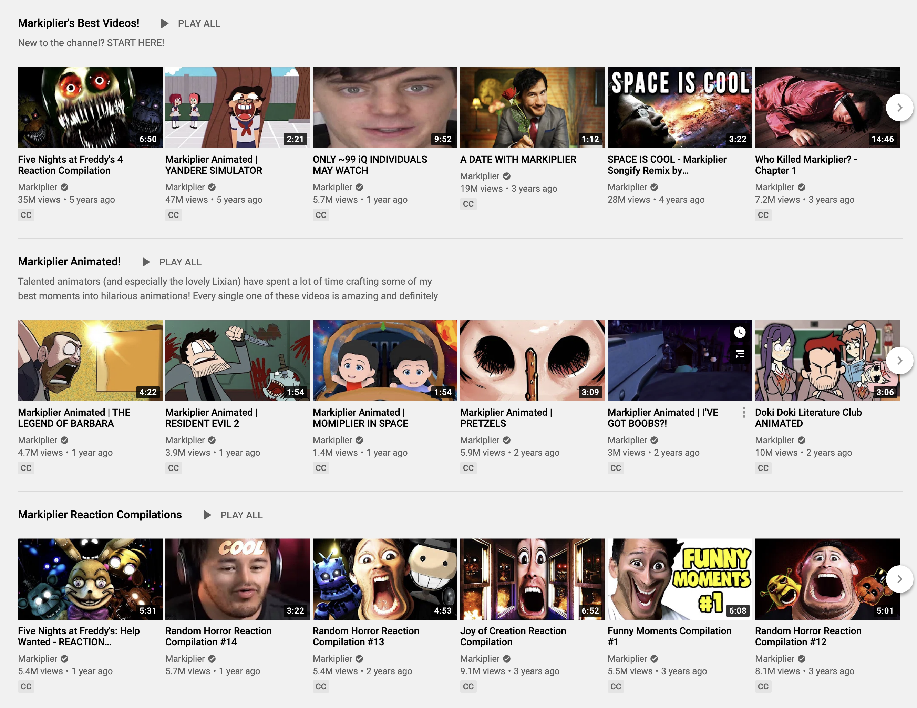Click CC badge under Five Nights at Freddy's 4
This screenshot has width=917, height=708.
click(x=26, y=215)
